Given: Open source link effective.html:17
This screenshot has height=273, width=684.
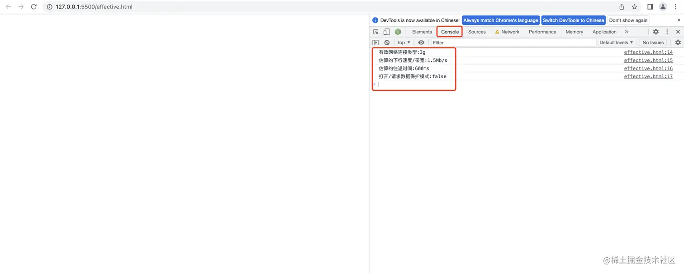Looking at the screenshot, I should pyautogui.click(x=648, y=77).
